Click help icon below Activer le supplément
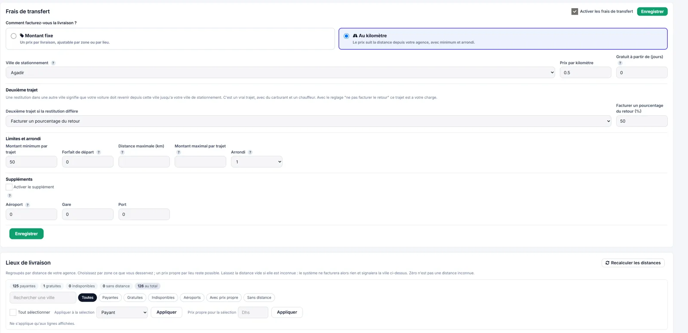Screen dimensions: 688x333 click(x=9, y=196)
